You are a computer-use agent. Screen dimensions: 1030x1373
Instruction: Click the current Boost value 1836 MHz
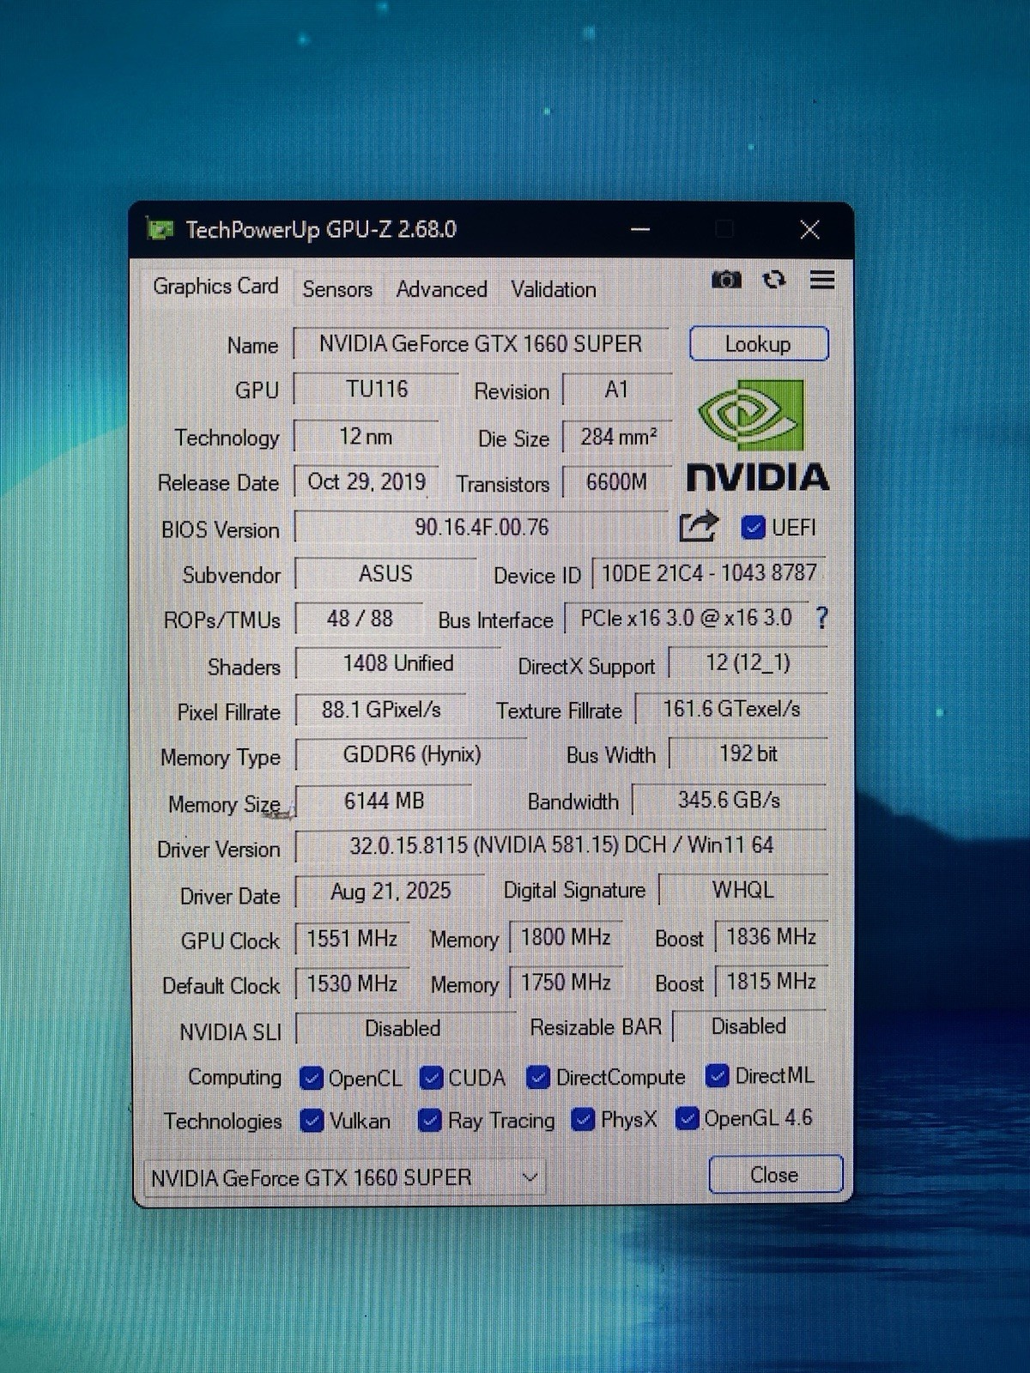771,936
